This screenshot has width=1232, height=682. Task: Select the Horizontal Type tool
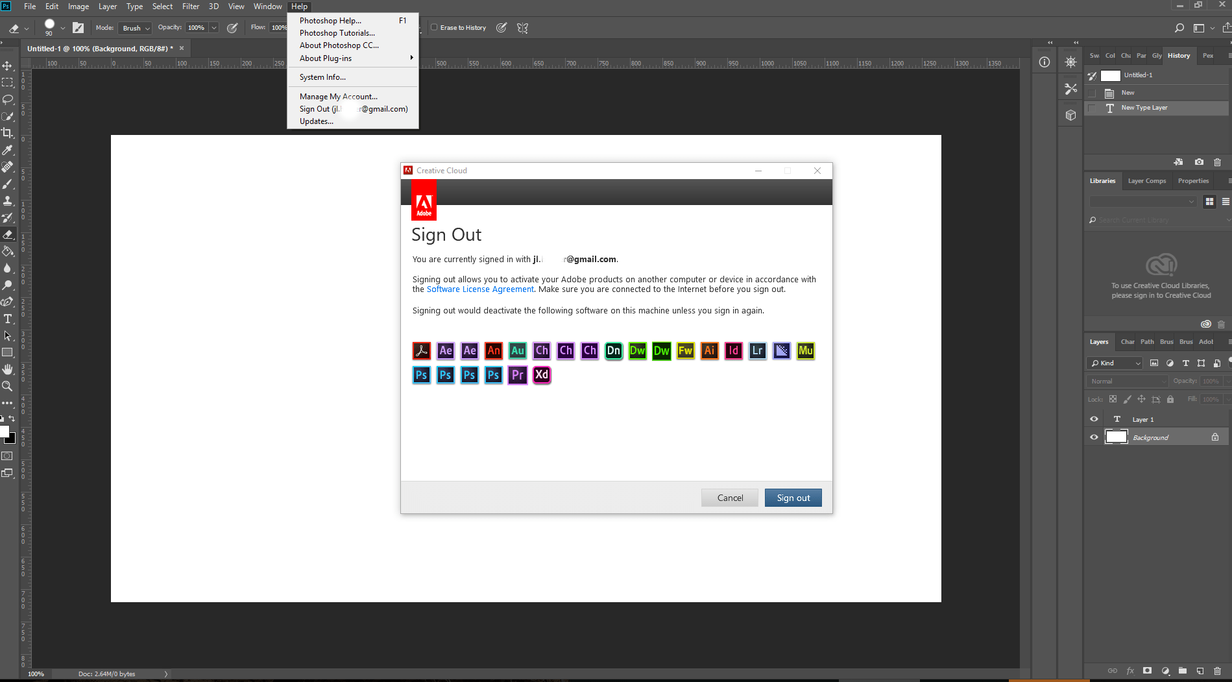[8, 319]
